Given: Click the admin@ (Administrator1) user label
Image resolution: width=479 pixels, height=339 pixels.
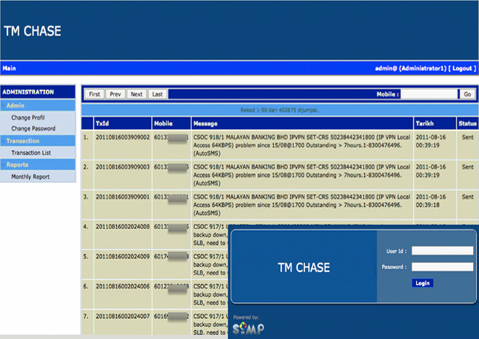Looking at the screenshot, I should click(411, 68).
